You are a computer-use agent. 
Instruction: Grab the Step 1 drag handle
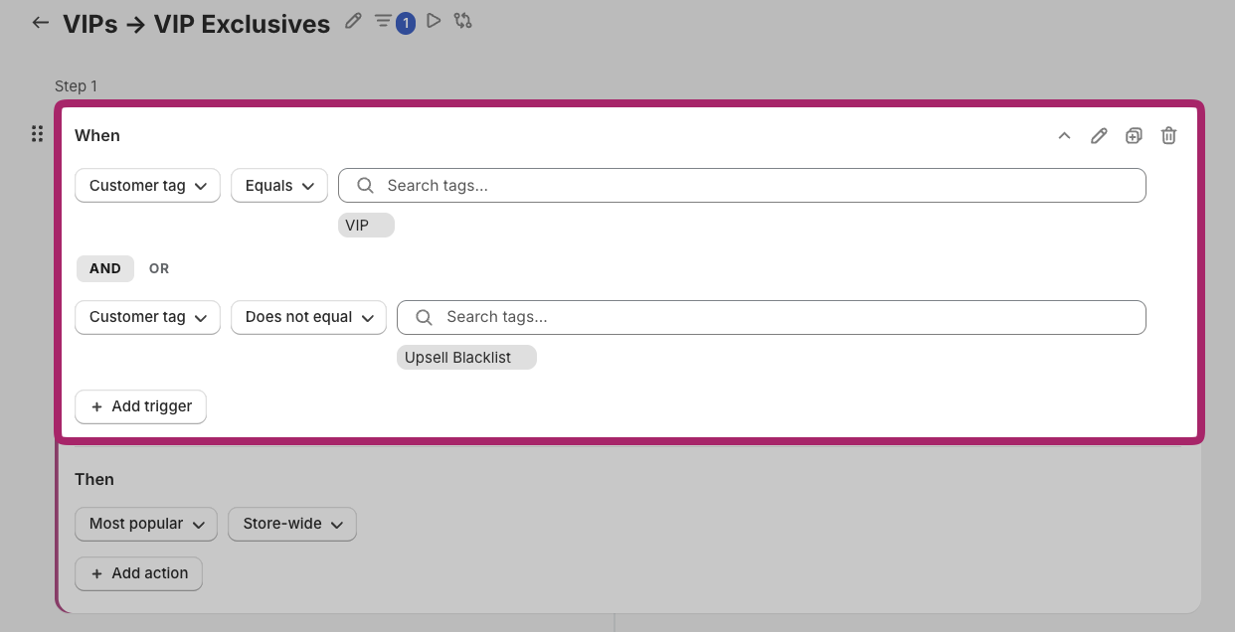pyautogui.click(x=37, y=134)
